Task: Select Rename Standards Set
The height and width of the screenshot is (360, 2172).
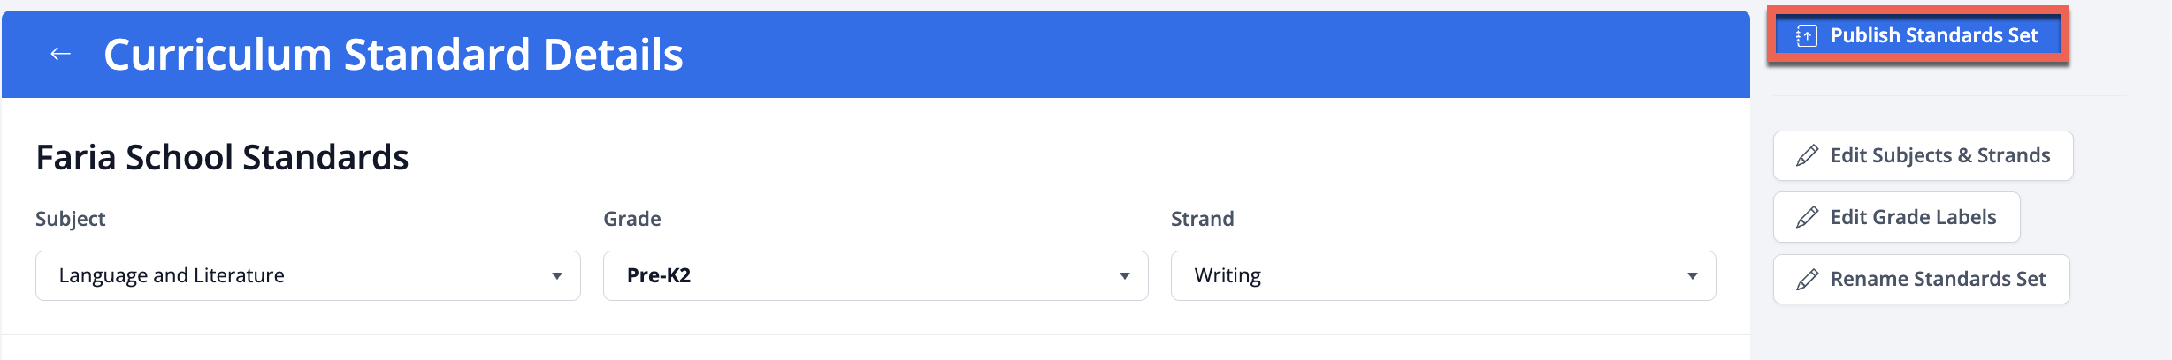Action: (1938, 280)
